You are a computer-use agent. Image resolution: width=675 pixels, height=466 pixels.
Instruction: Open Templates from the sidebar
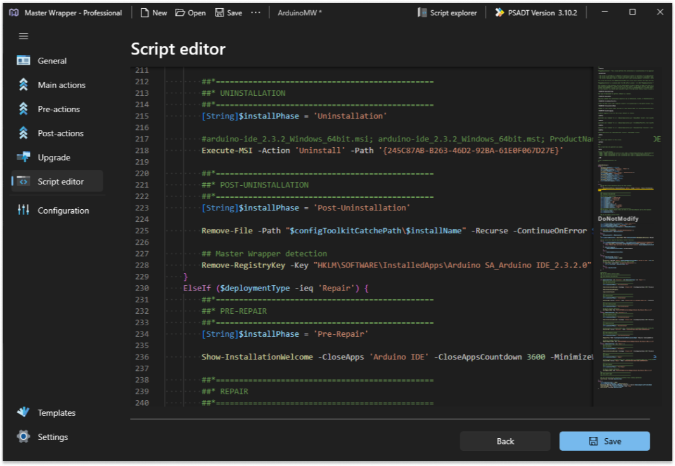(56, 413)
